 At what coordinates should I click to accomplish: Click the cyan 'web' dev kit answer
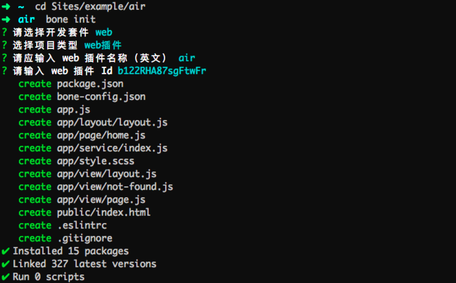tap(104, 32)
